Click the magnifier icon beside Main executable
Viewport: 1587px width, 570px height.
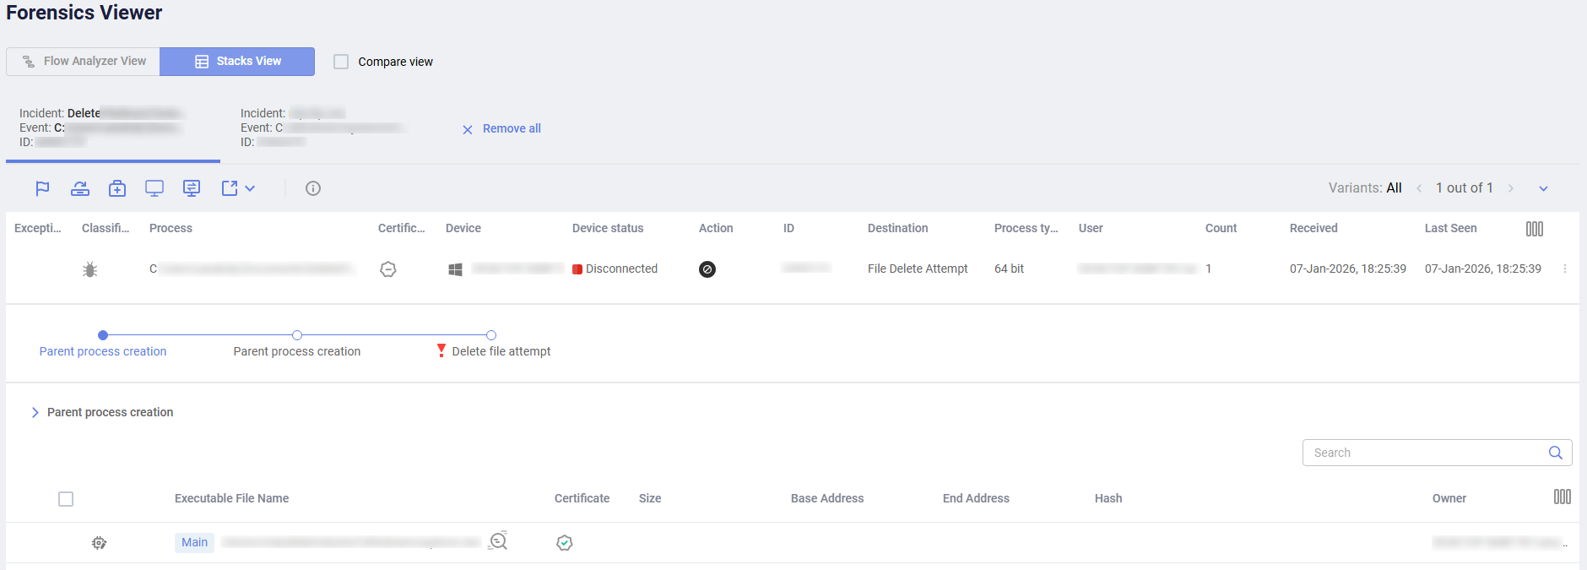[498, 541]
